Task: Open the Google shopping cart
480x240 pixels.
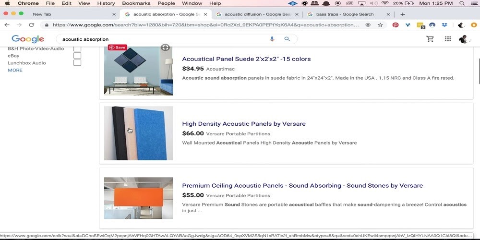Action: (430, 39)
